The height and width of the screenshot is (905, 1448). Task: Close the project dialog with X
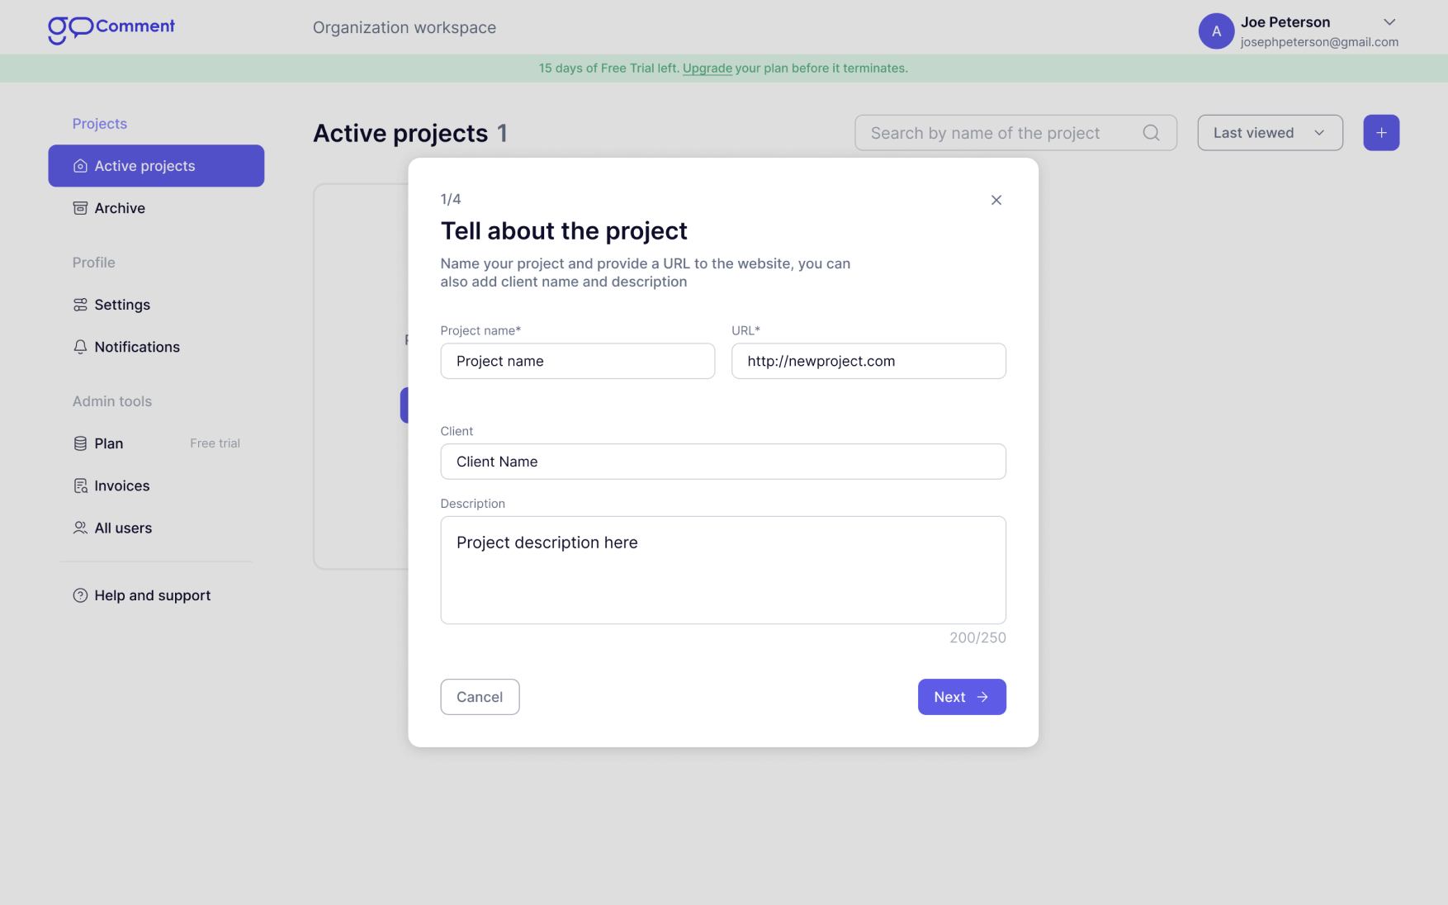(996, 200)
